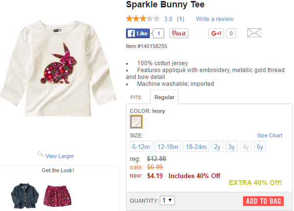Click the star rating icons
Screen dimensions: 294x211
(x=143, y=19)
